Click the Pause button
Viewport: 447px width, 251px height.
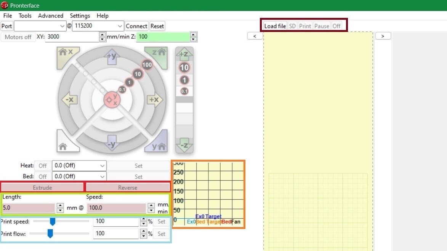click(x=322, y=26)
